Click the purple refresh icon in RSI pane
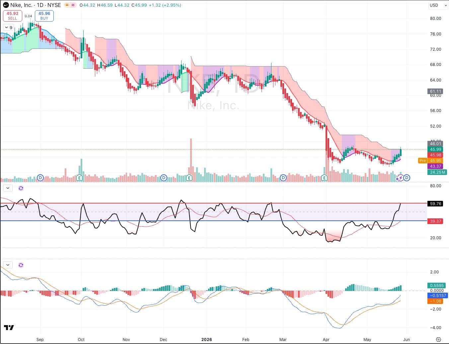Screen dimensions: 449x344 pos(21,188)
